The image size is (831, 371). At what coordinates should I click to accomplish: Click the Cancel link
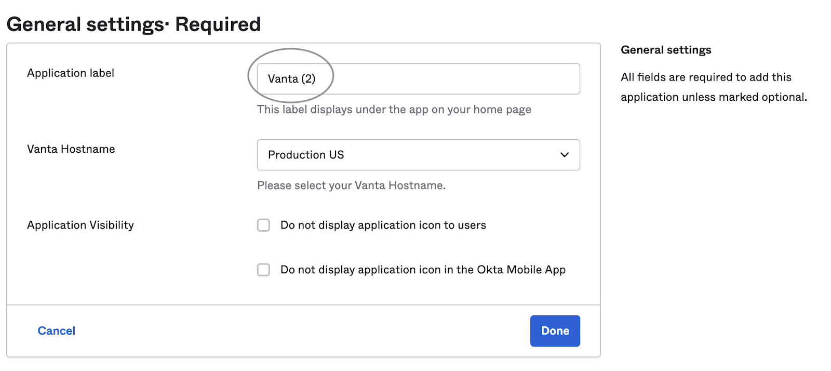[x=57, y=331]
